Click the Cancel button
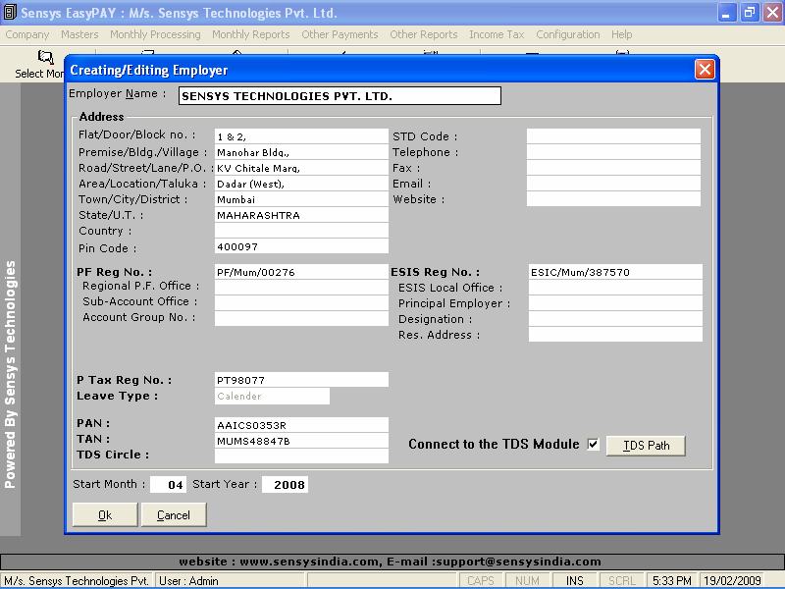The image size is (785, 589). (174, 514)
